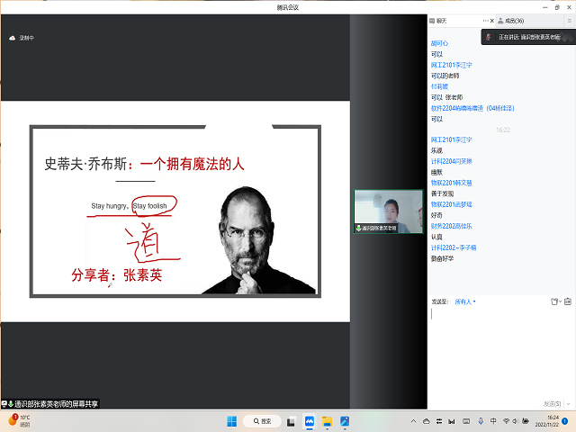Click the blue microphone tray icon
The image size is (576, 432).
click(x=481, y=421)
